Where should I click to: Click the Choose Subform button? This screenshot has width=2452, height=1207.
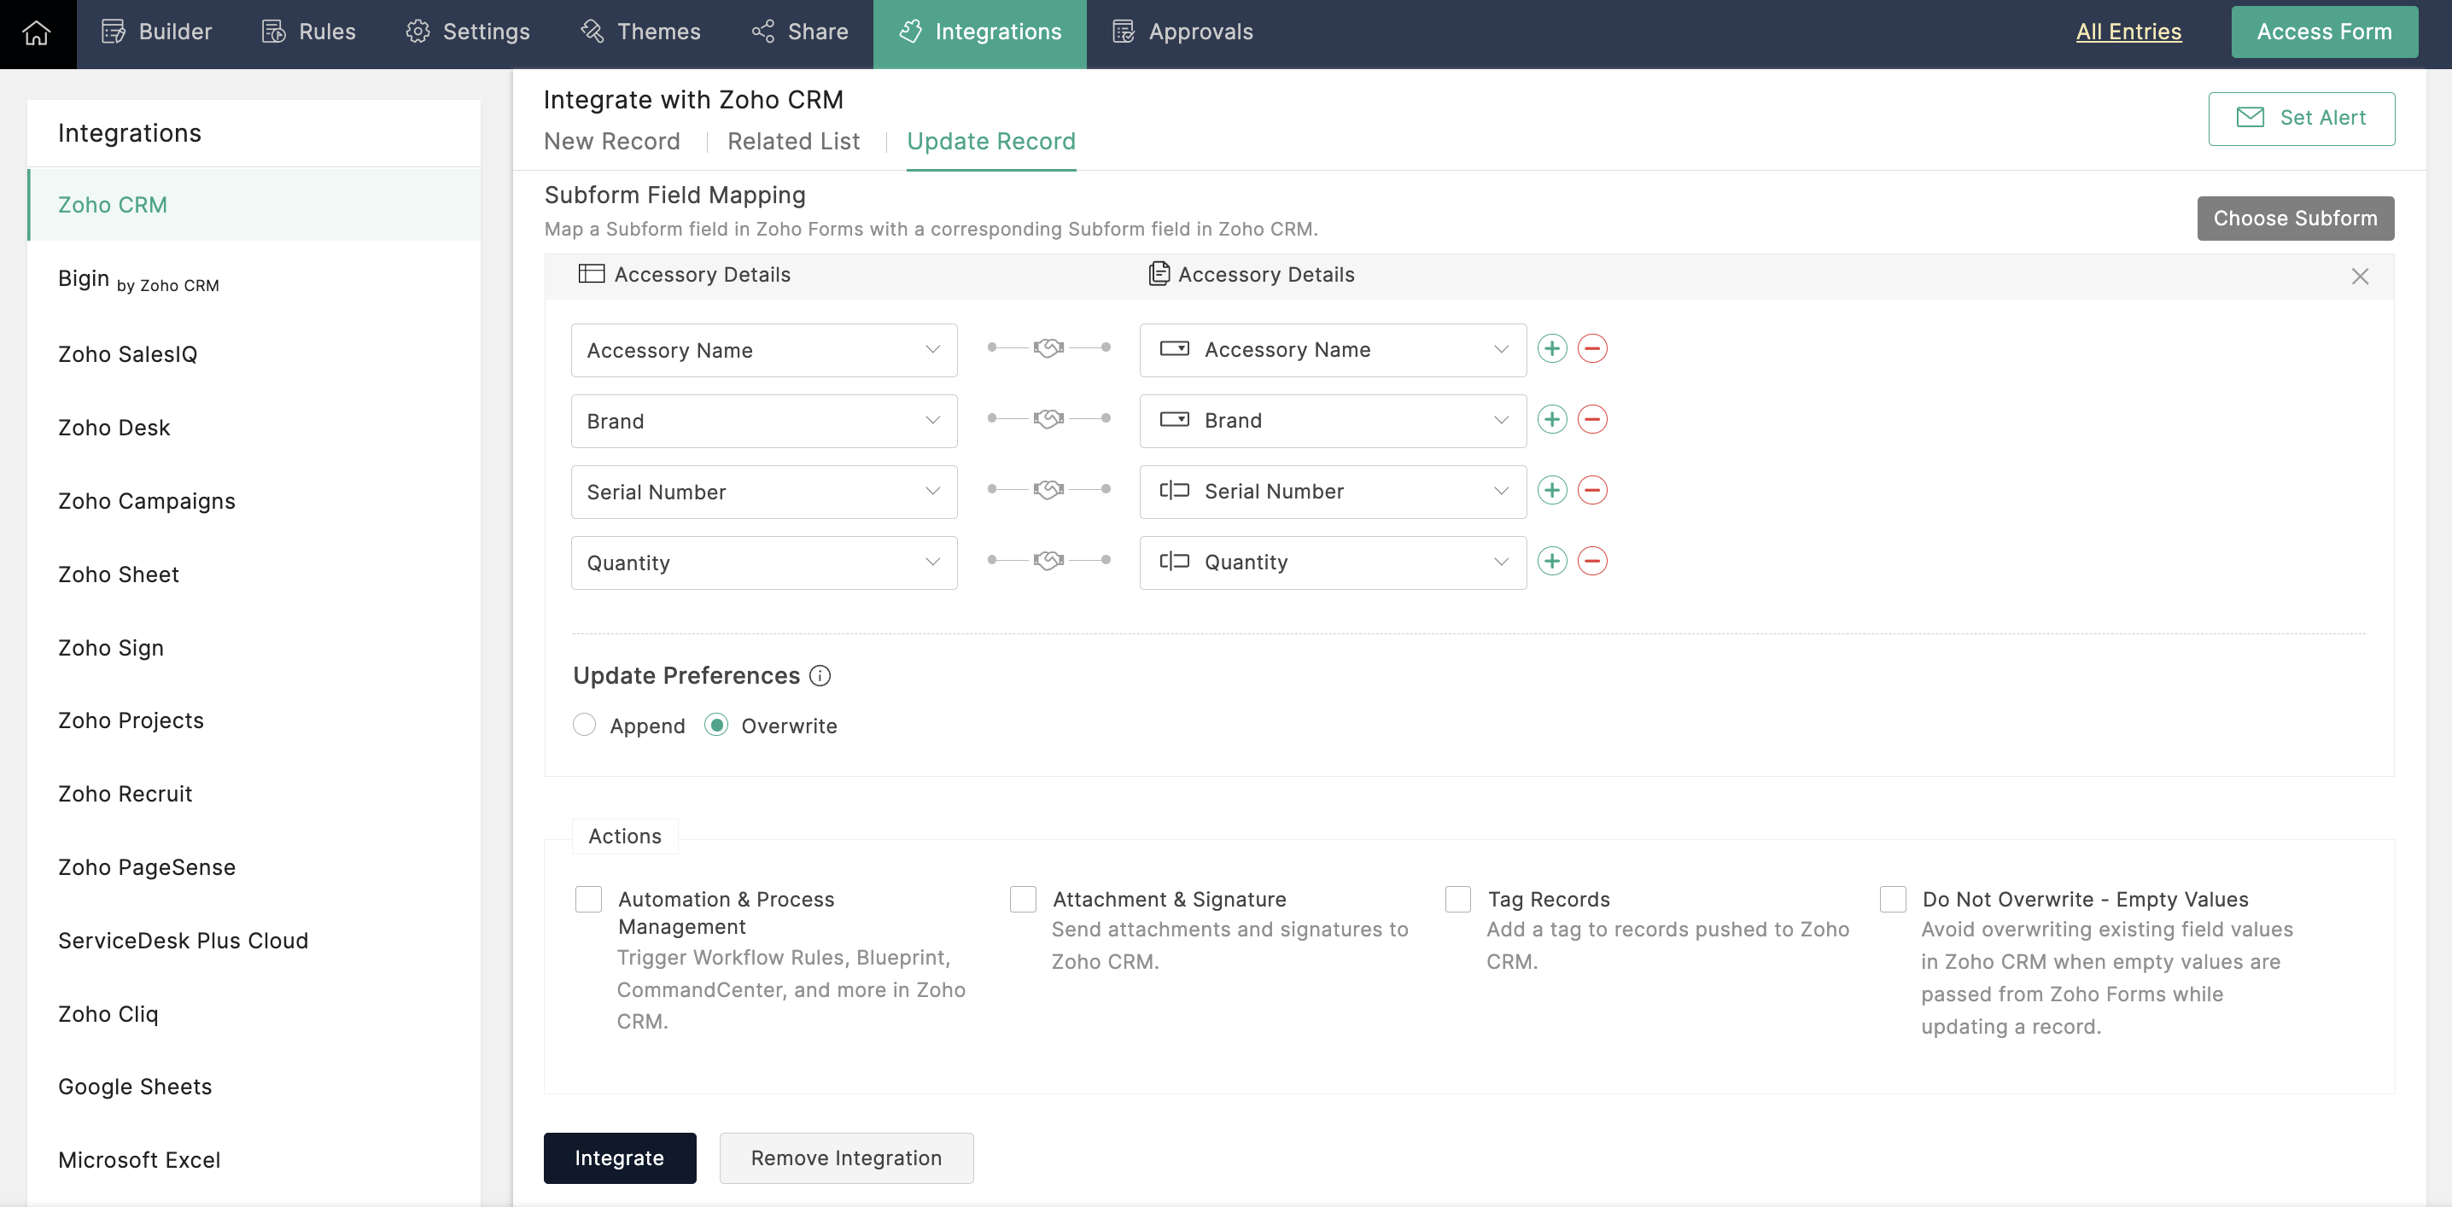click(x=2296, y=218)
